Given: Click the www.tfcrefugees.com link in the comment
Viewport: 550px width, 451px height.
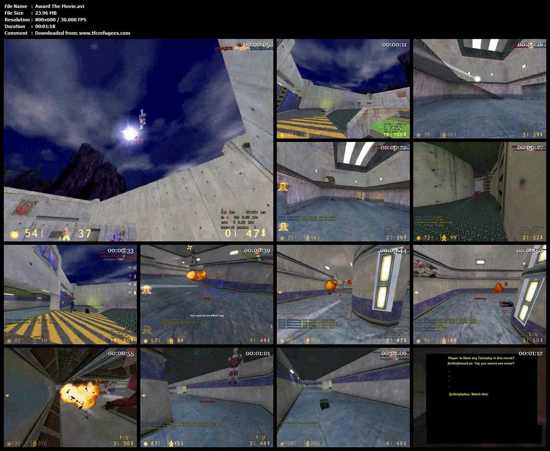Looking at the screenshot, I should (x=104, y=33).
